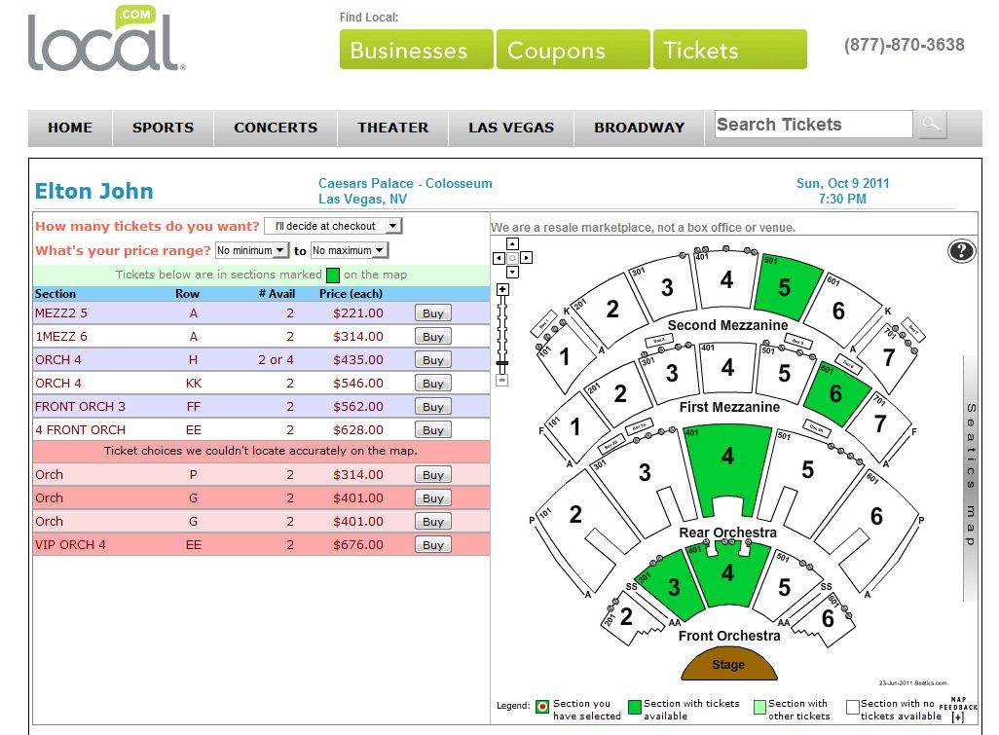Screen dimensions: 999x735
Task: Open the No minimum price dropdown
Action: (x=251, y=250)
